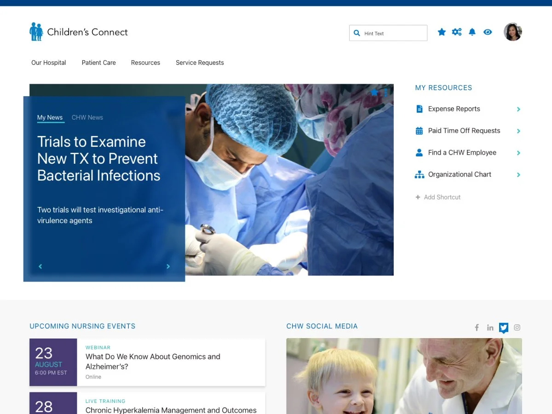552x414 pixels.
Task: Switch to the CHW News tab
Action: [87, 117]
